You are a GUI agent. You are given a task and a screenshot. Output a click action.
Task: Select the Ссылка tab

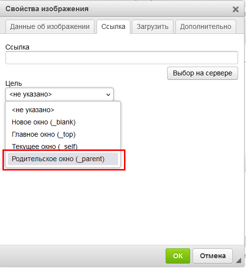tap(113, 26)
